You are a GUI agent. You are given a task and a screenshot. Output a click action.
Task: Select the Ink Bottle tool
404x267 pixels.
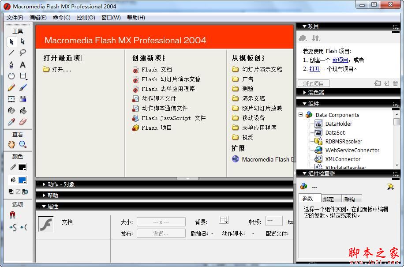click(x=11, y=111)
